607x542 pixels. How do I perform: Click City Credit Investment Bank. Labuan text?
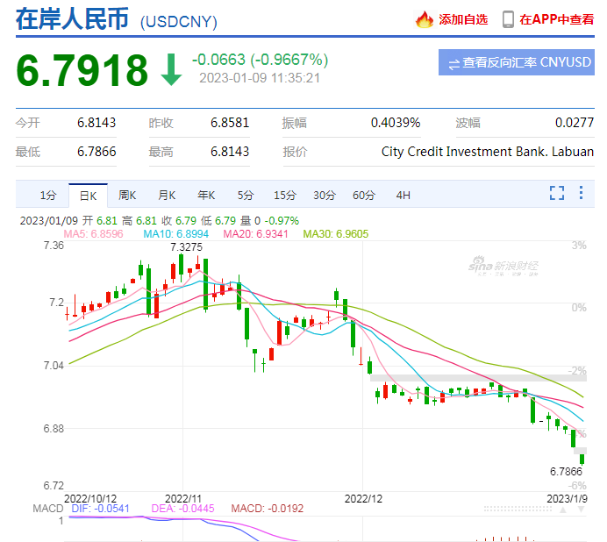click(x=488, y=152)
